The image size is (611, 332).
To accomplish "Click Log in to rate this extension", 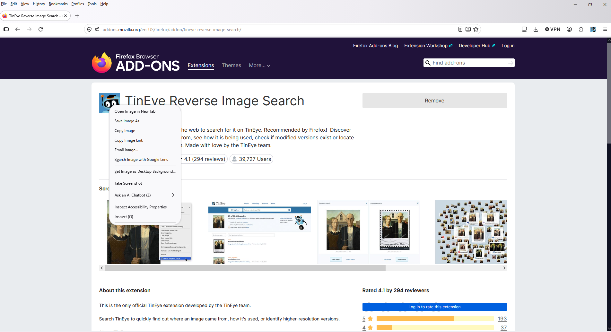I will (x=434, y=307).
